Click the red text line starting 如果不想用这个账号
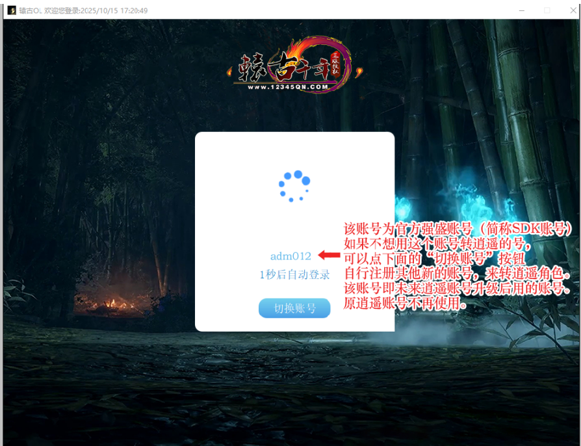 tap(437, 244)
